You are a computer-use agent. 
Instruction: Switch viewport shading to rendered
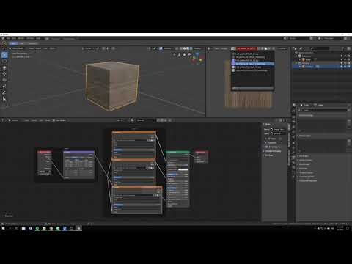191,48
